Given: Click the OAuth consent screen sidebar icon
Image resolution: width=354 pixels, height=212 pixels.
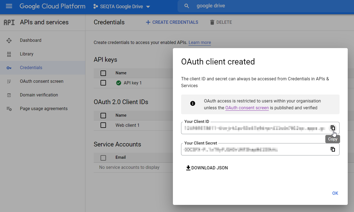Looking at the screenshot, I should [x=9, y=81].
